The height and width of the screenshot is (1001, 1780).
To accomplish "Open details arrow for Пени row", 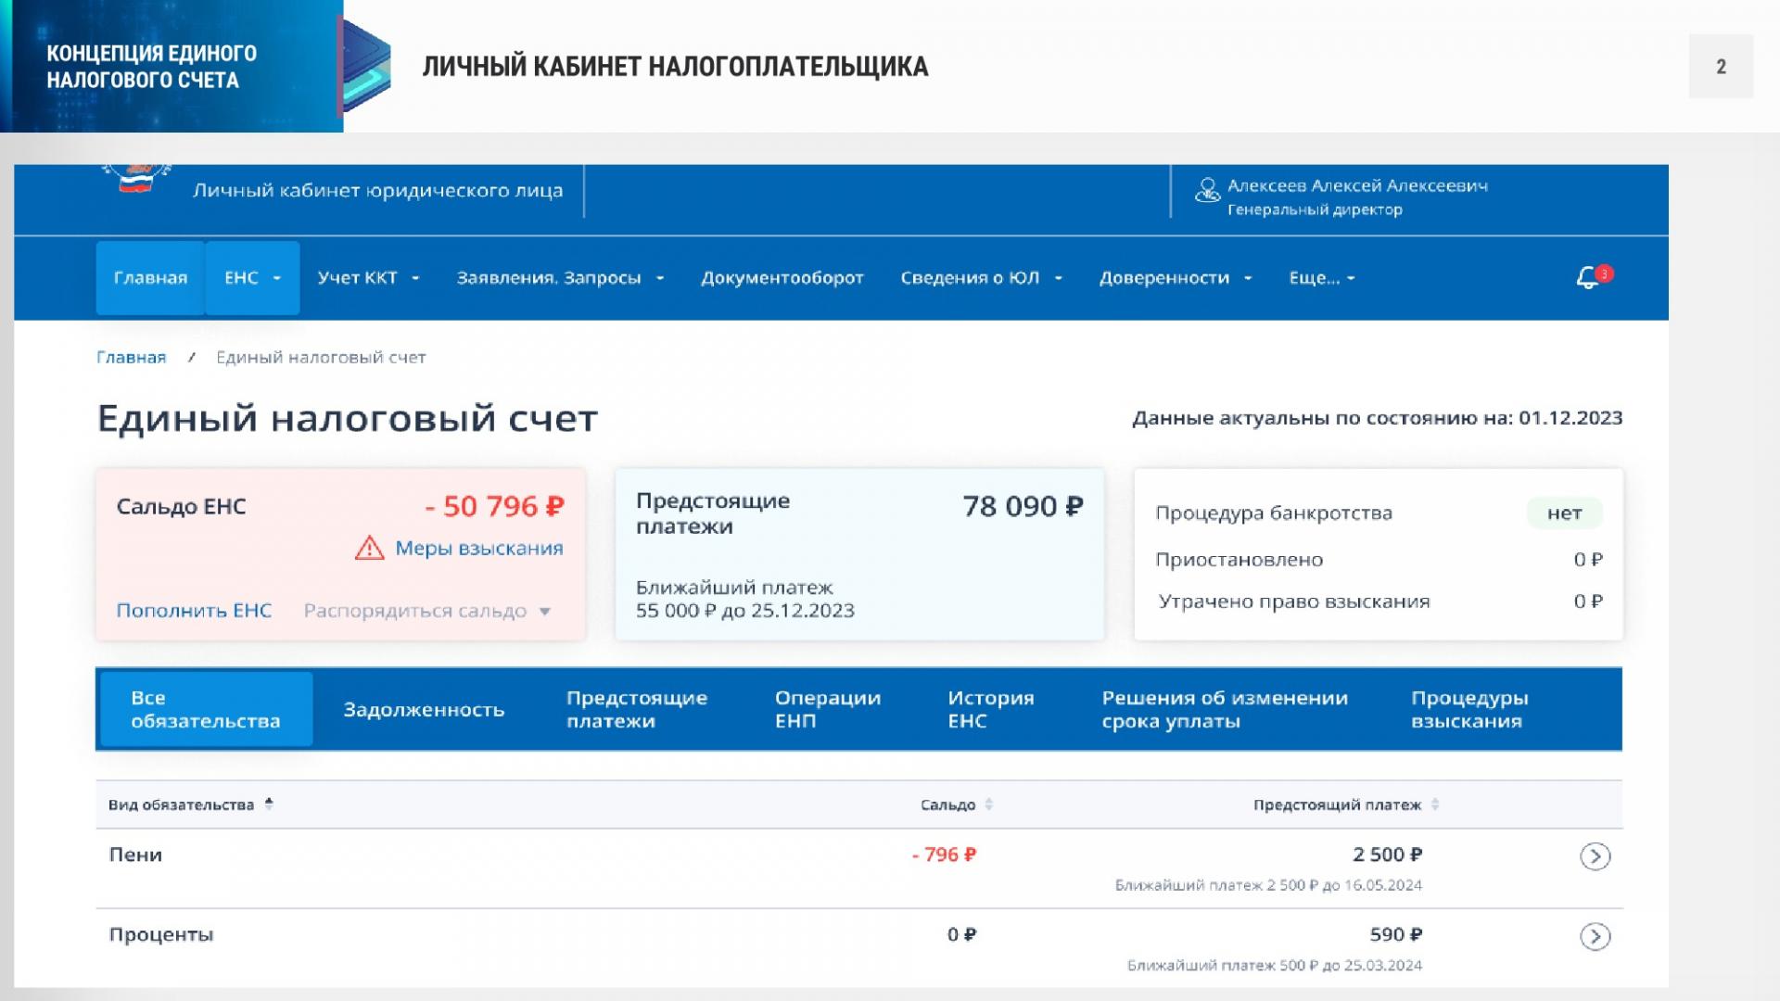I will [1595, 856].
